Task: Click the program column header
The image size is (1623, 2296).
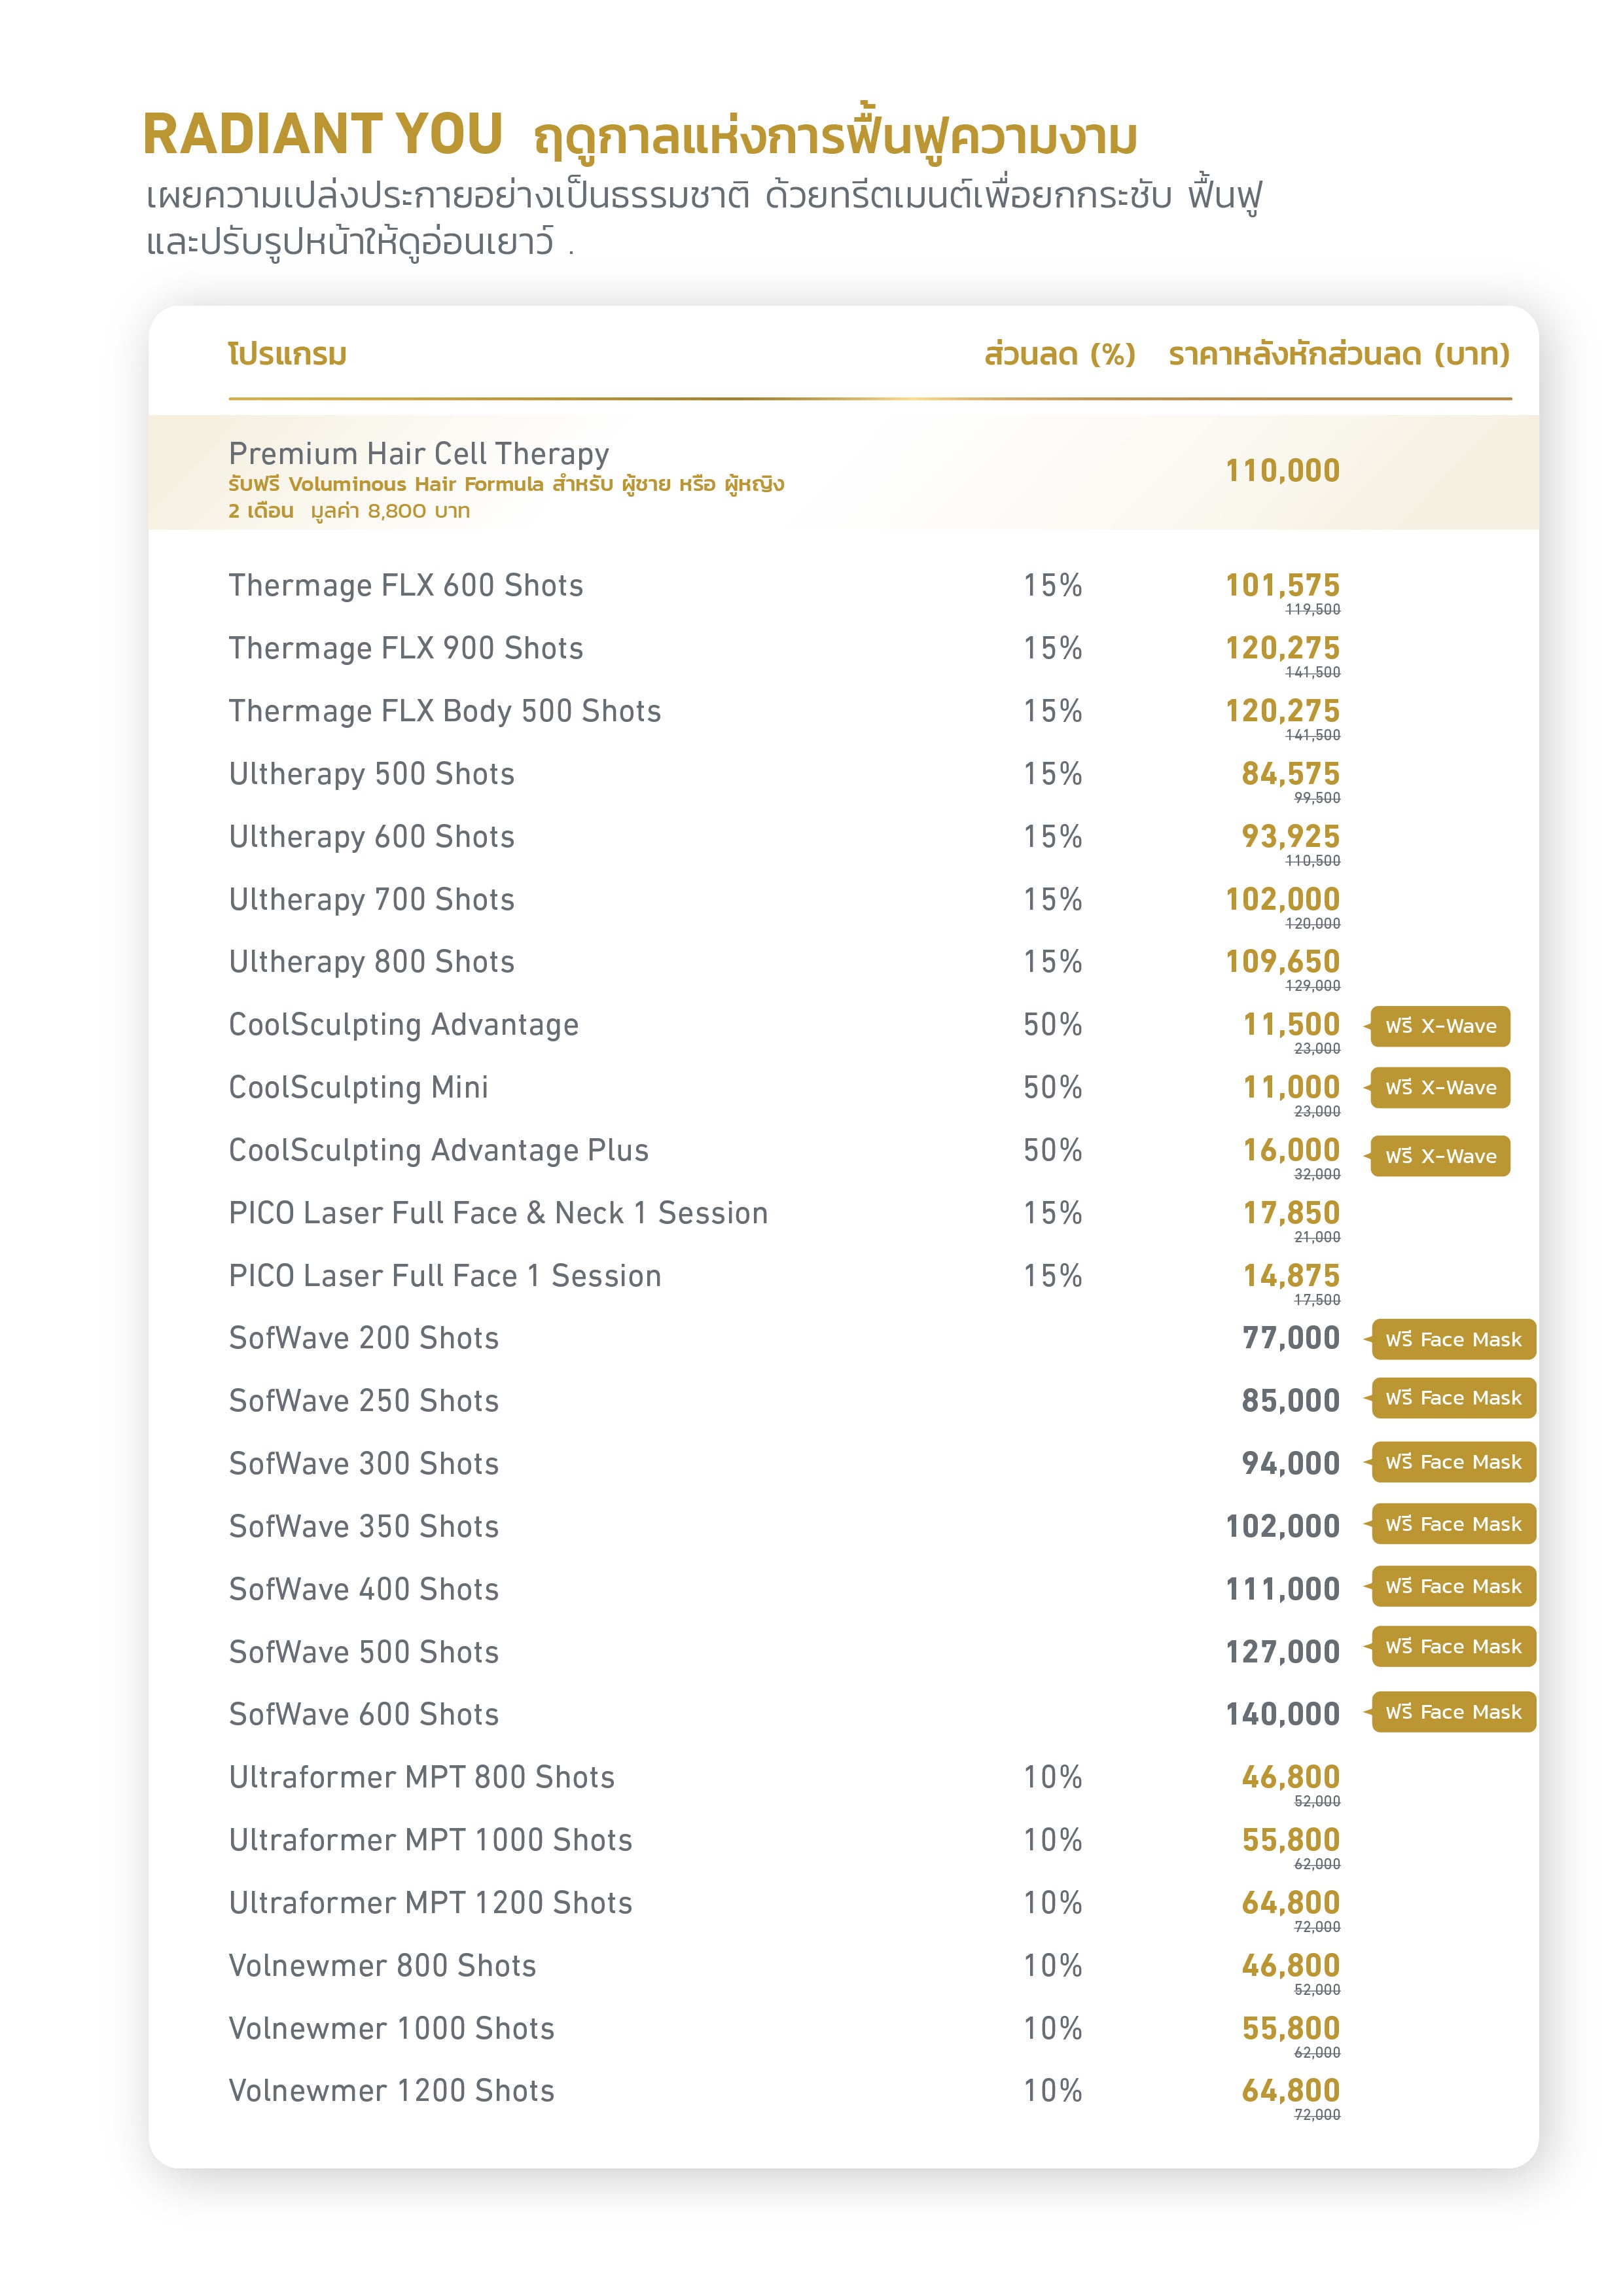Action: point(287,354)
